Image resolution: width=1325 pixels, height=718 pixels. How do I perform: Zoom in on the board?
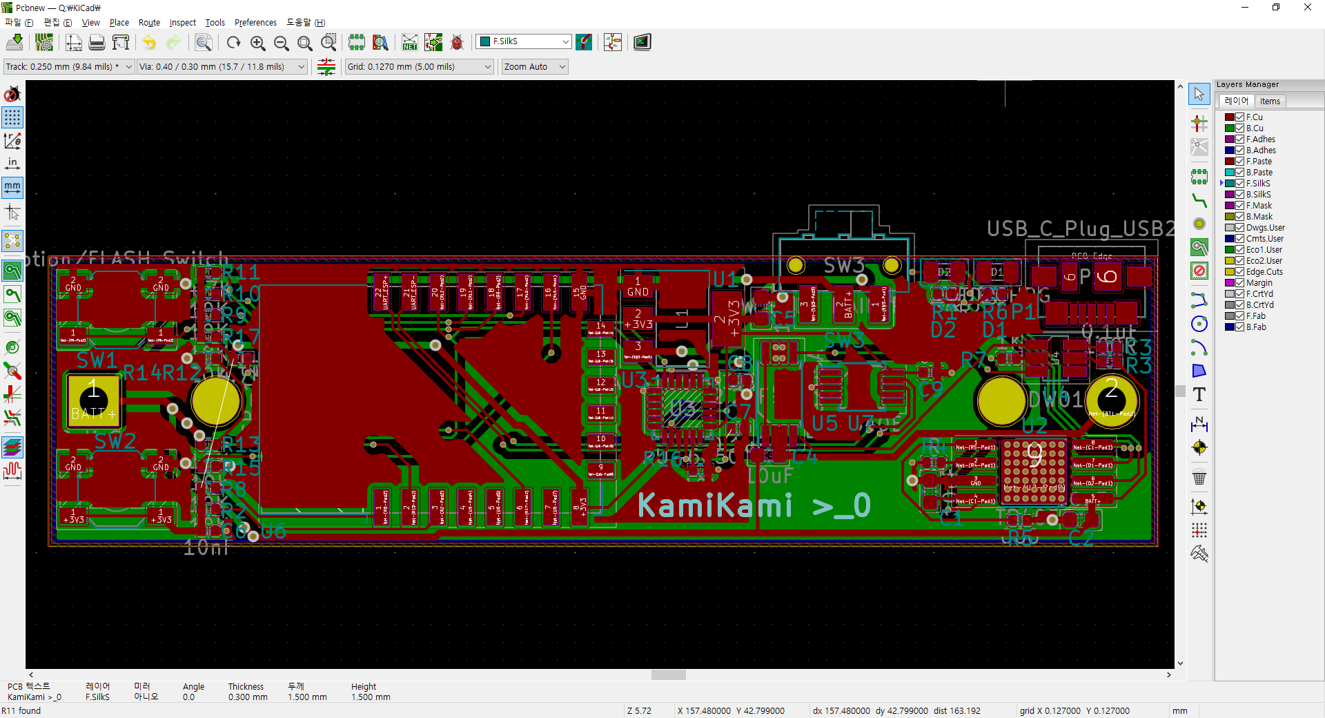pyautogui.click(x=257, y=42)
